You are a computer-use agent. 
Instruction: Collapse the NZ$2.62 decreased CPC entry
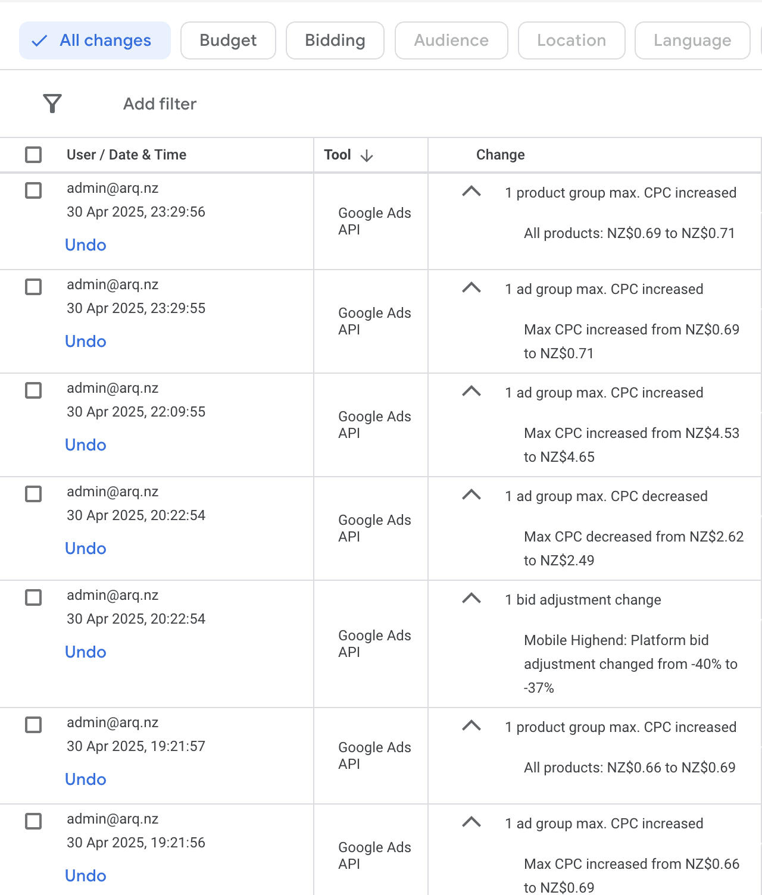(x=471, y=495)
